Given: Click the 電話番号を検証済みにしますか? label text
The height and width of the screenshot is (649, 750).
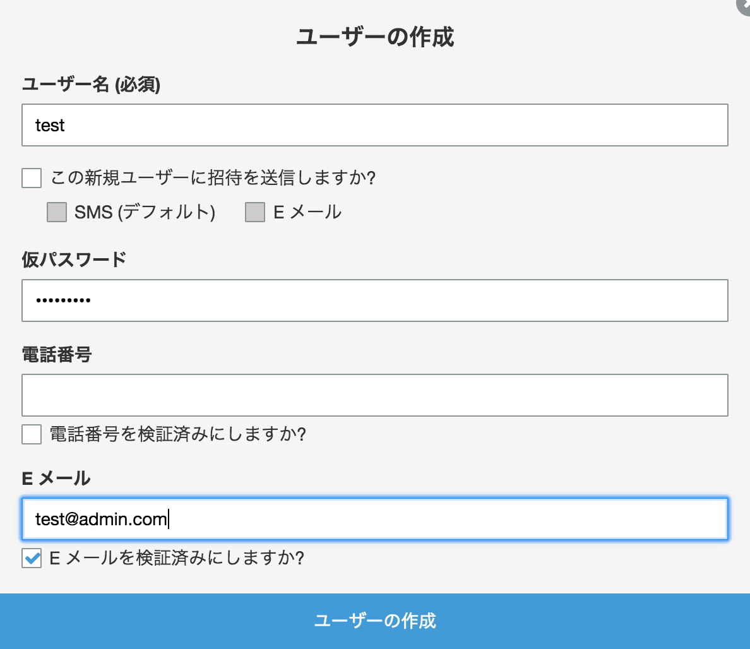Looking at the screenshot, I should coord(177,434).
